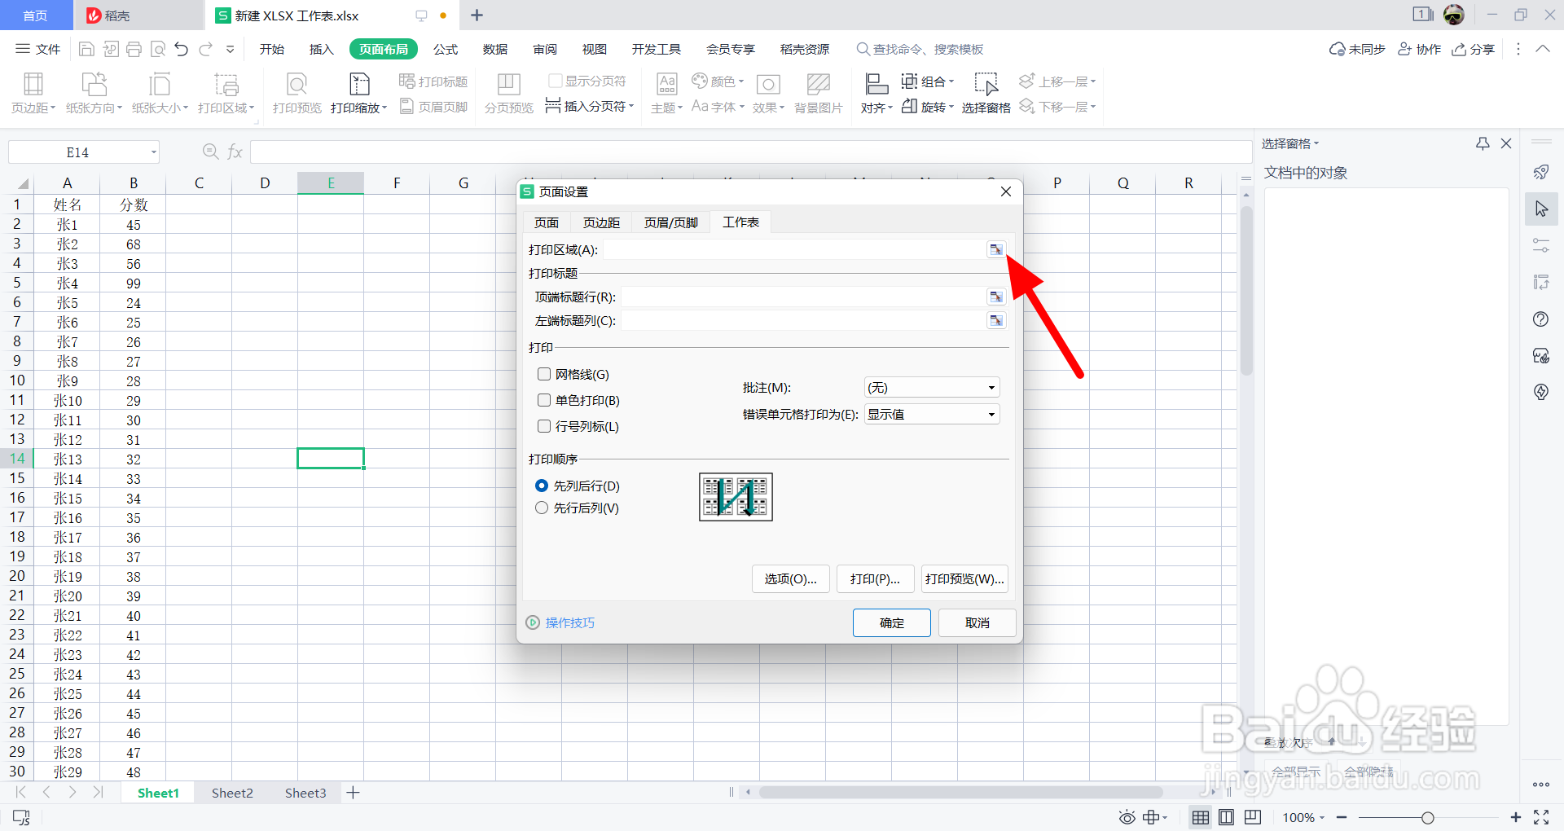Click the zoom in plus icon
The image size is (1564, 831).
tap(1516, 817)
